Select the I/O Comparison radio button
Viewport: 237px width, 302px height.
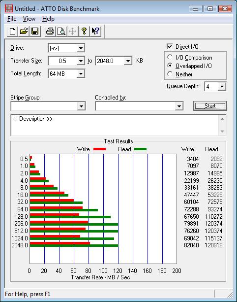(x=170, y=58)
